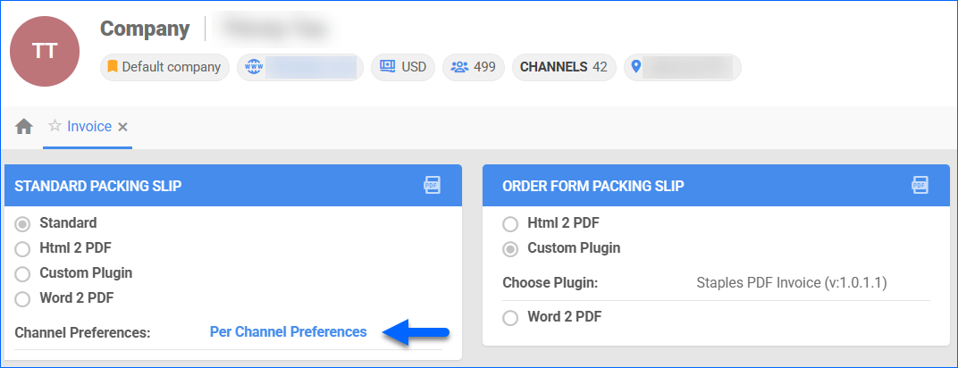Select Html 2 PDF in the Standard Packing Slip panel
The width and height of the screenshot is (958, 368).
click(x=23, y=248)
